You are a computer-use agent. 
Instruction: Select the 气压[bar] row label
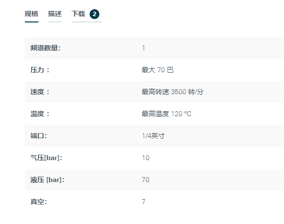click(46, 158)
